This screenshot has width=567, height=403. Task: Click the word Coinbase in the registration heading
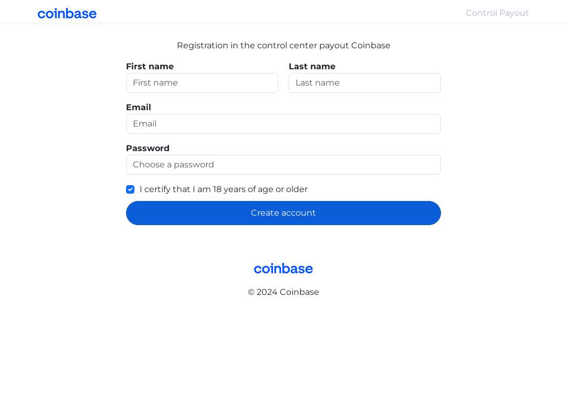[371, 46]
